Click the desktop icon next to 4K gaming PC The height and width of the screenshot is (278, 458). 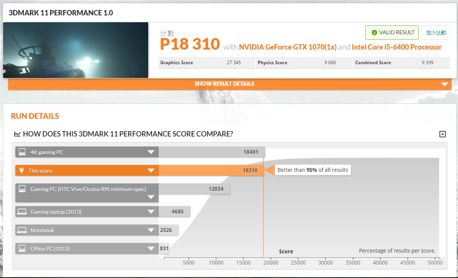22,152
